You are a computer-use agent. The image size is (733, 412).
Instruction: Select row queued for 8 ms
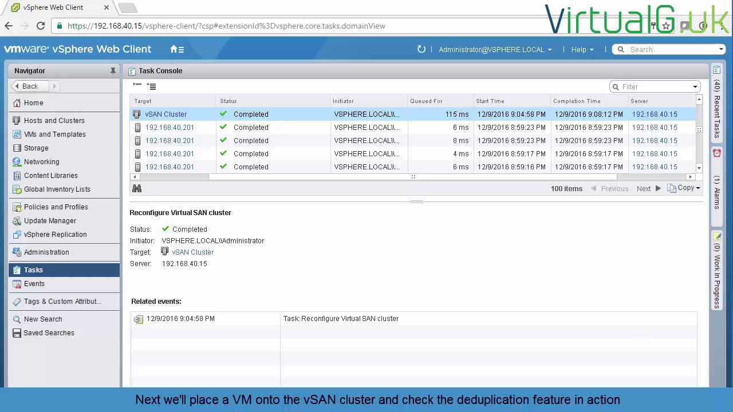coord(412,141)
